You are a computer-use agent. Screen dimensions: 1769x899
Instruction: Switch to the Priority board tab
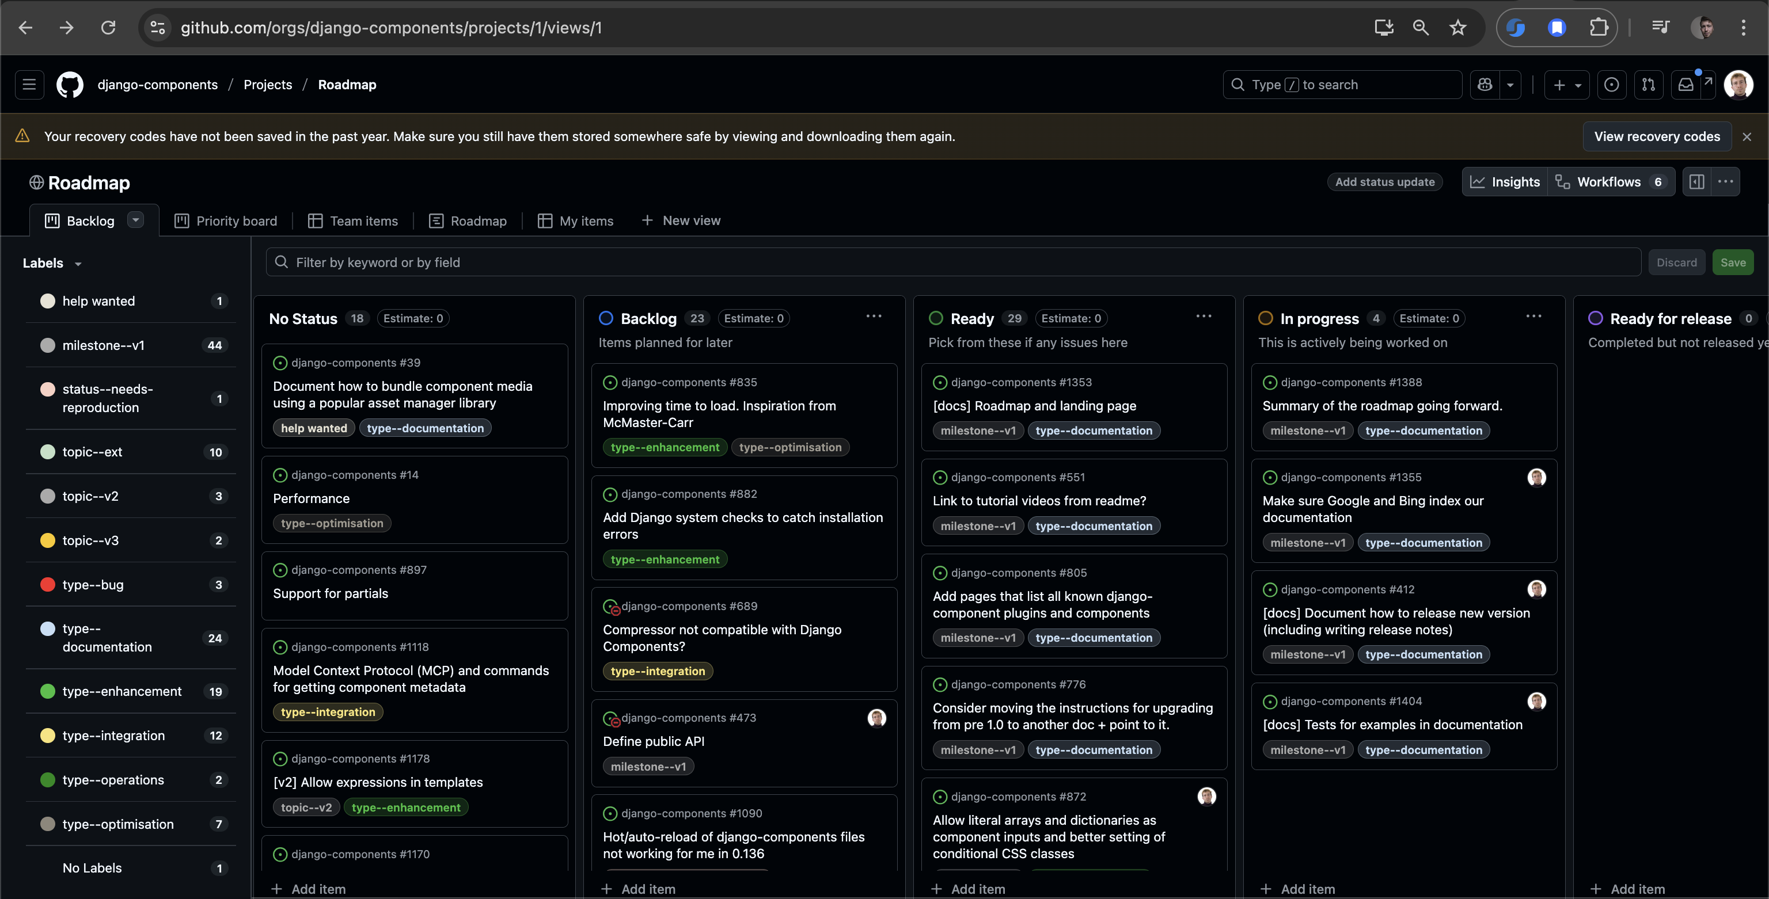pyautogui.click(x=226, y=221)
